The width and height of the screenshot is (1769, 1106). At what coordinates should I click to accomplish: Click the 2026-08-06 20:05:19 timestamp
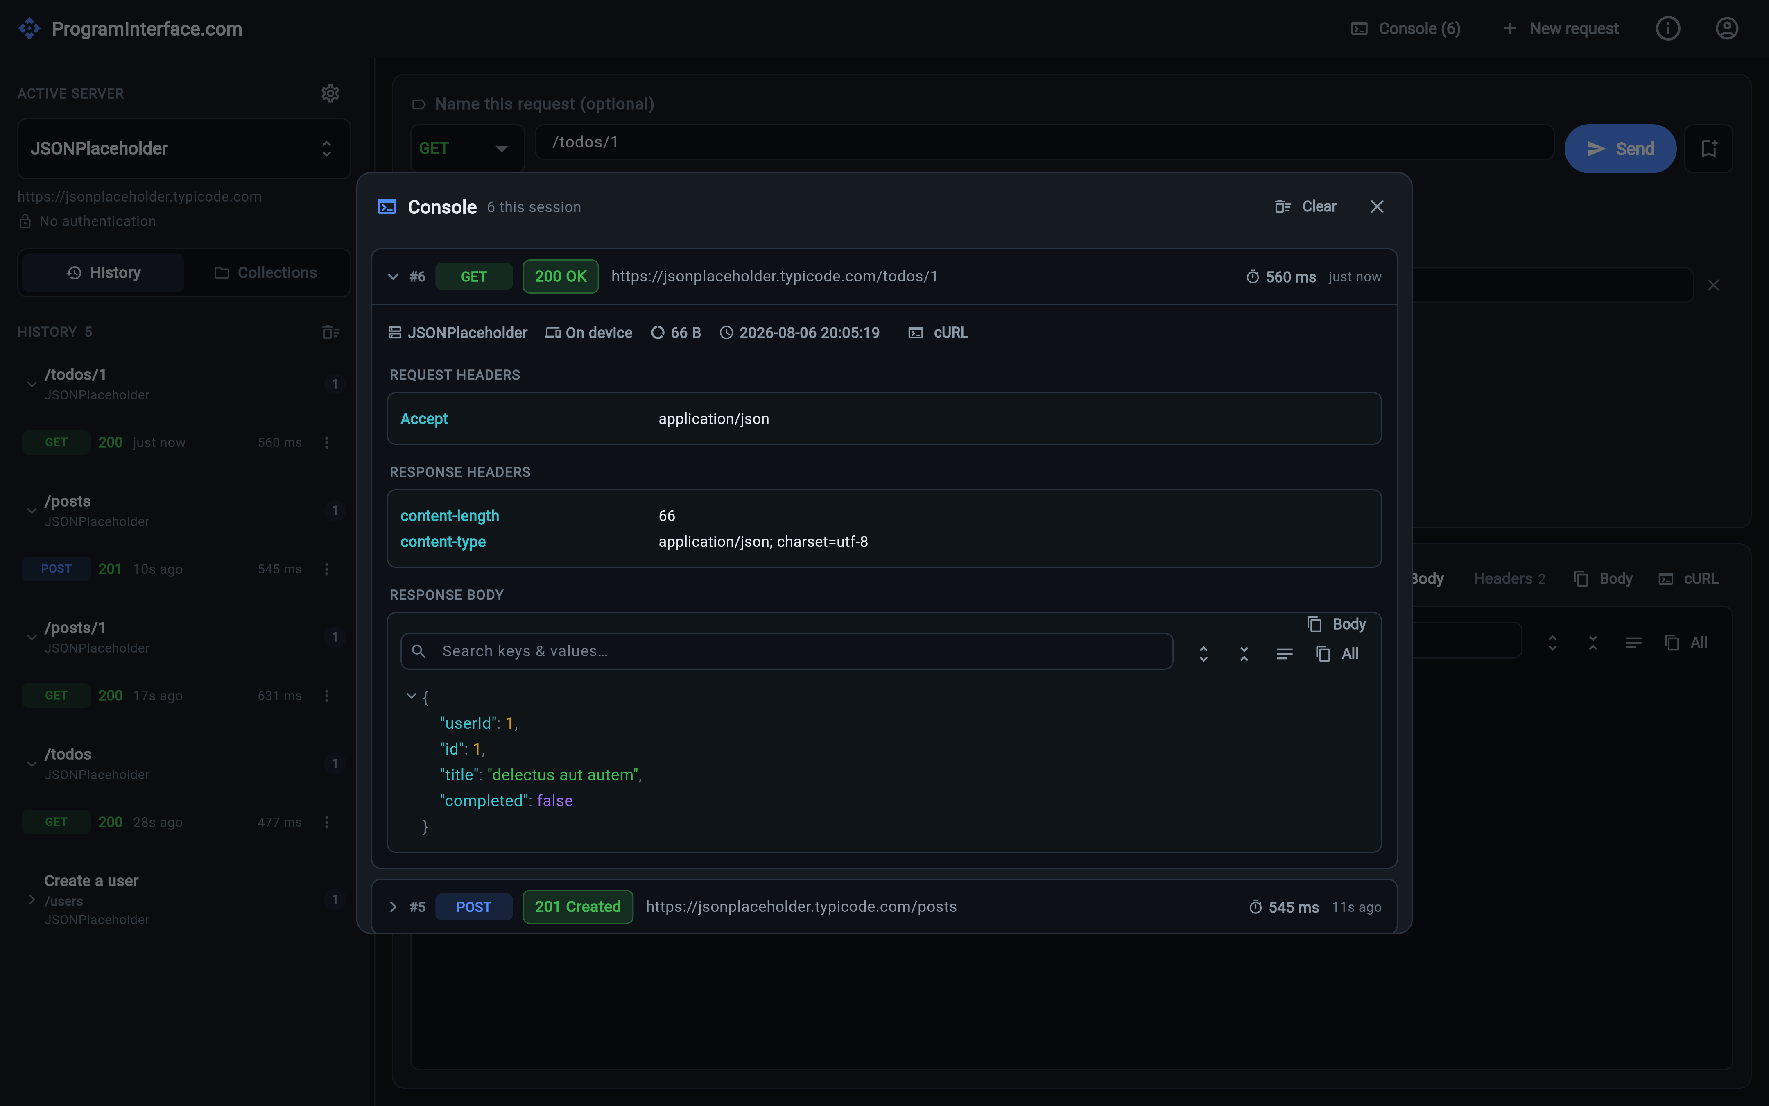pos(800,333)
